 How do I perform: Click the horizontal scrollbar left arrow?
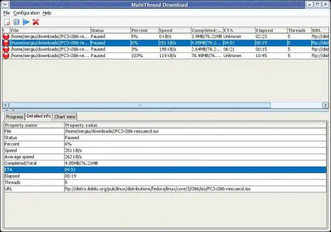click(x=6, y=105)
